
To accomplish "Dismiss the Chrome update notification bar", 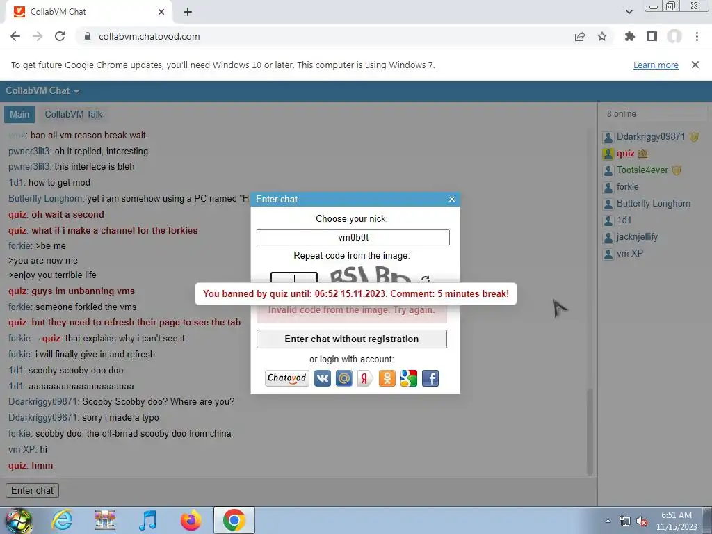I will click(695, 65).
